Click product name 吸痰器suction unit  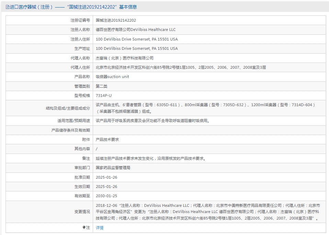(112, 77)
